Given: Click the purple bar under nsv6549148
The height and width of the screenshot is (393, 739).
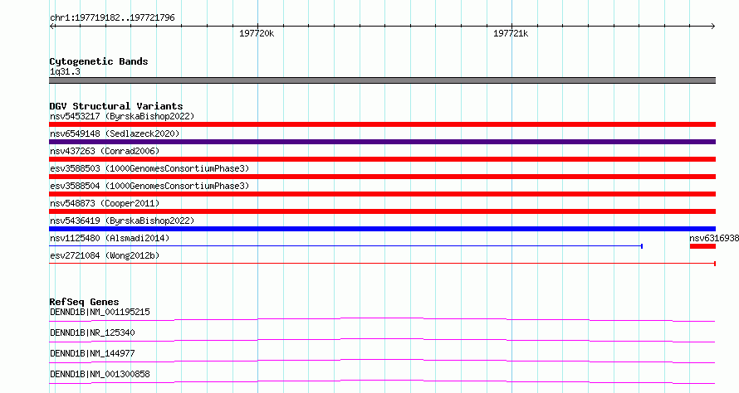Looking at the screenshot, I should (x=382, y=142).
